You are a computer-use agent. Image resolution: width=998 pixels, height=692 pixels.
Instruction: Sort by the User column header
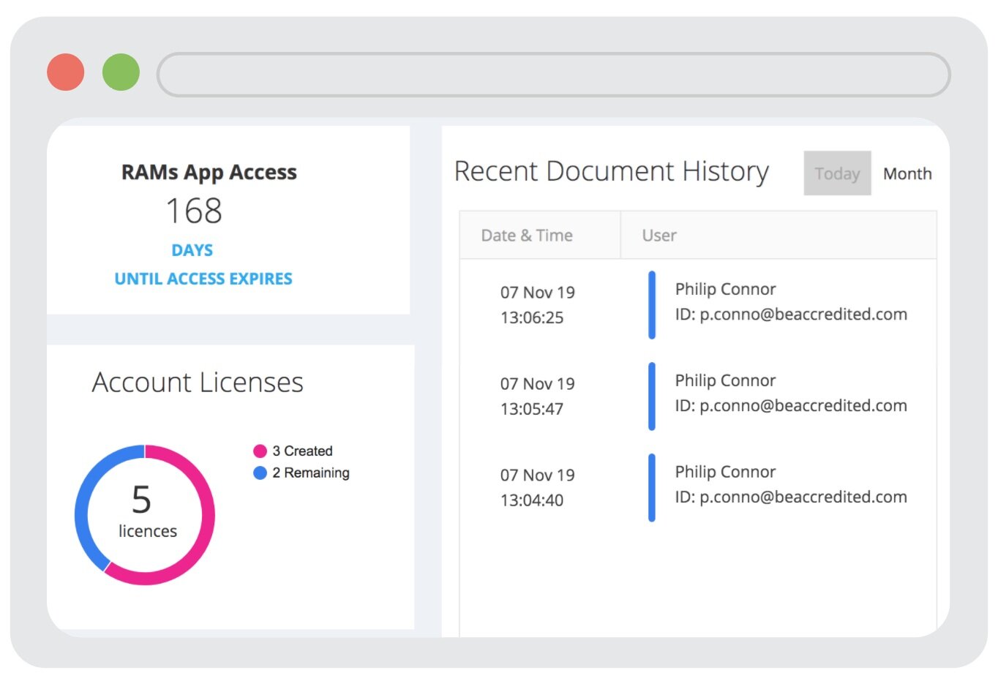(x=778, y=236)
